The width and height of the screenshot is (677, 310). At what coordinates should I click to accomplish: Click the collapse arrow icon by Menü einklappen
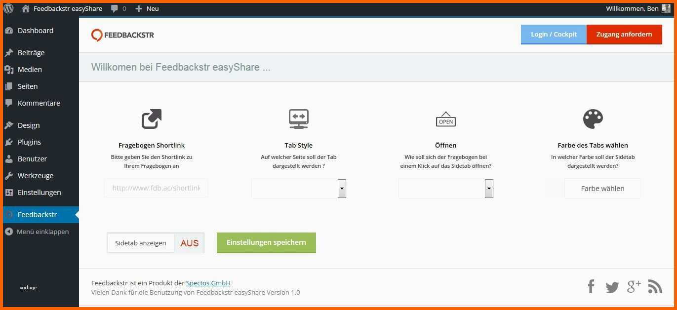(9, 232)
